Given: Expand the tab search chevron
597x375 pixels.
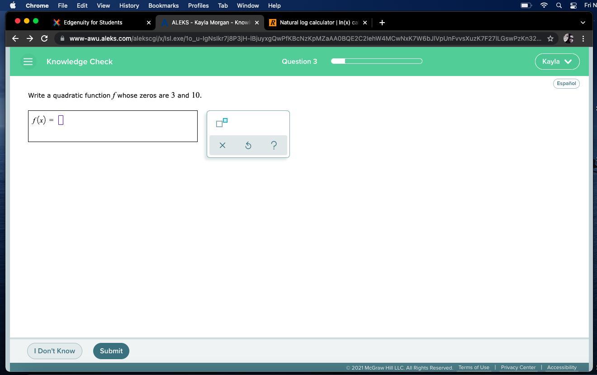Looking at the screenshot, I should tap(583, 23).
